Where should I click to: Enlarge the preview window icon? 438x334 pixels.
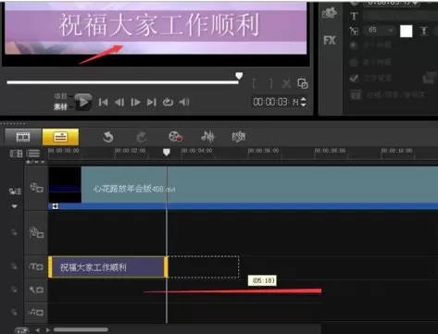point(303,83)
